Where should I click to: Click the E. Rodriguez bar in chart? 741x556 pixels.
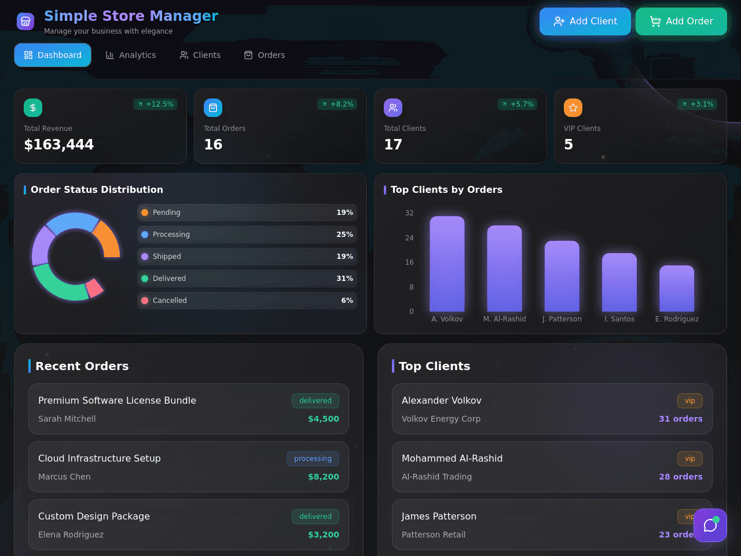coord(676,288)
